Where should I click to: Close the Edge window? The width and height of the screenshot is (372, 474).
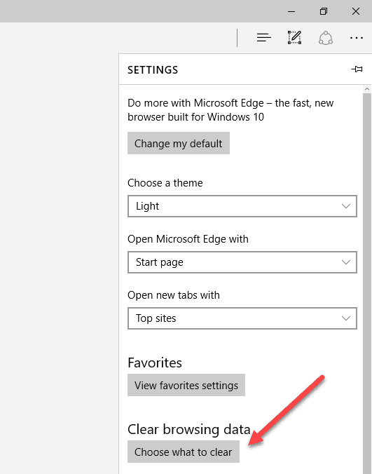[x=356, y=11]
